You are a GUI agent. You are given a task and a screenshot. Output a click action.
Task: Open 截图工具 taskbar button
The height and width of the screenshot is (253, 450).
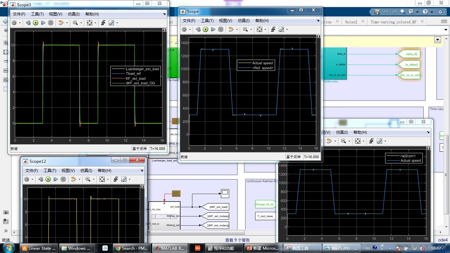tap(302, 248)
